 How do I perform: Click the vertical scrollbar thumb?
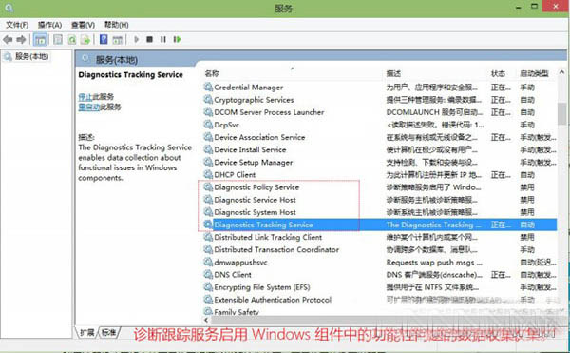pyautogui.click(x=562, y=113)
